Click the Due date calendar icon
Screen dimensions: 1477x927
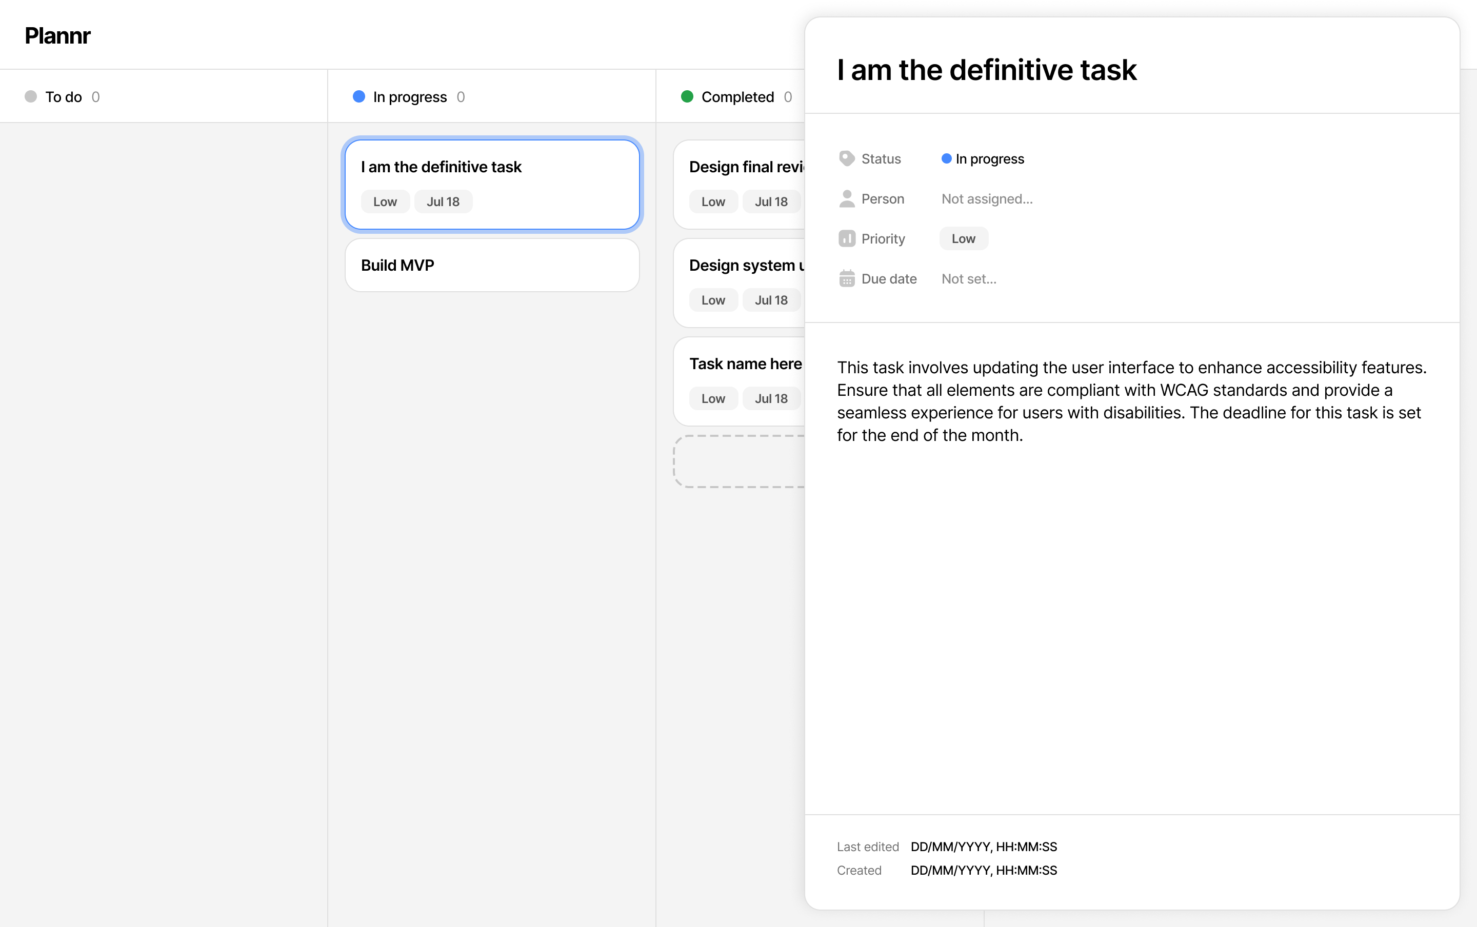pyautogui.click(x=846, y=278)
